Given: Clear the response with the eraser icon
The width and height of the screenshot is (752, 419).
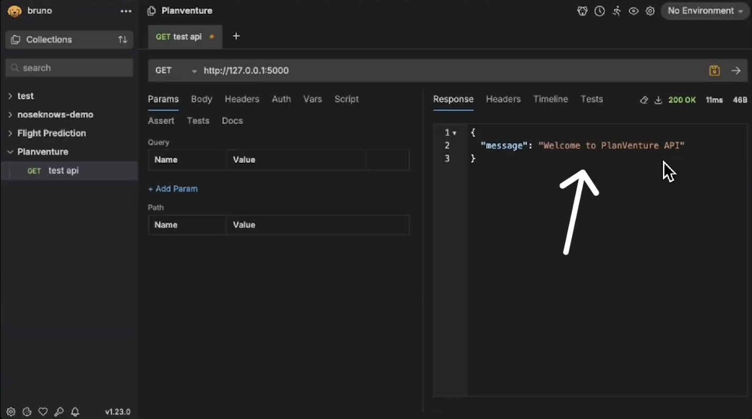Looking at the screenshot, I should click(644, 100).
